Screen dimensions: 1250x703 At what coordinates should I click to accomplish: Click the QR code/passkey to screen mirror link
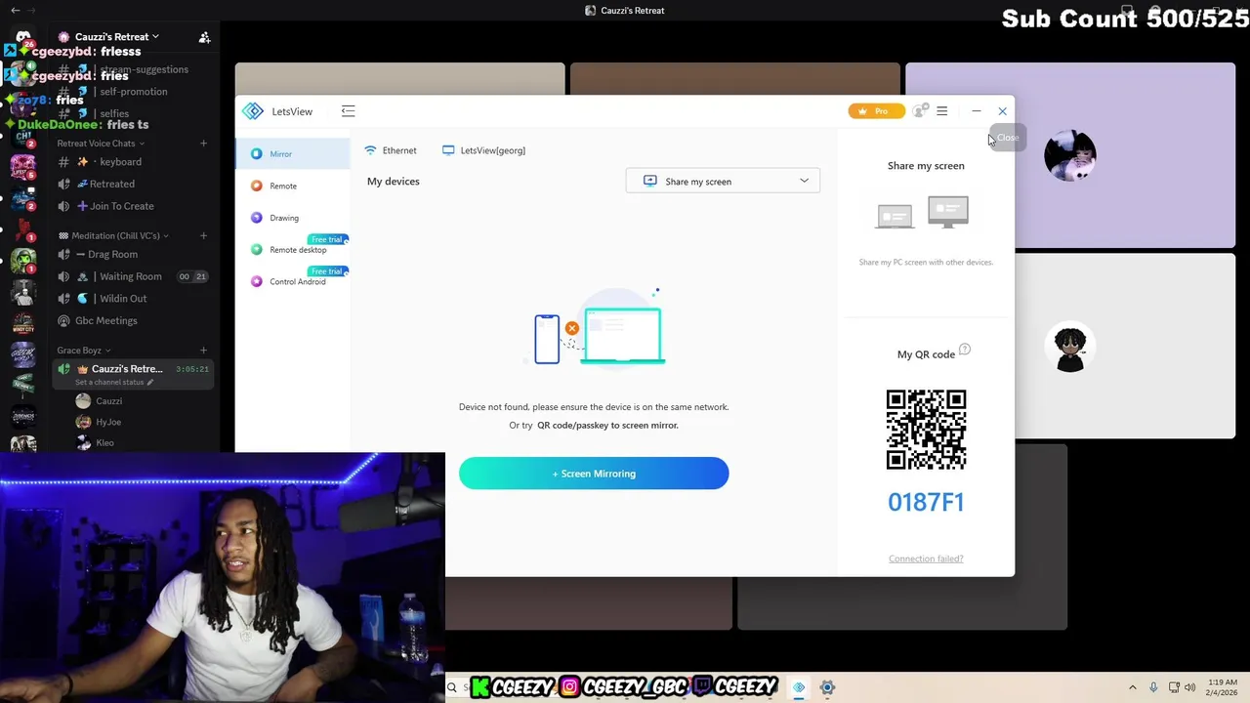point(607,426)
